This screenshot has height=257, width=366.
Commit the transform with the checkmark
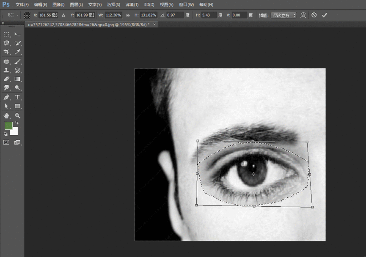pos(325,15)
